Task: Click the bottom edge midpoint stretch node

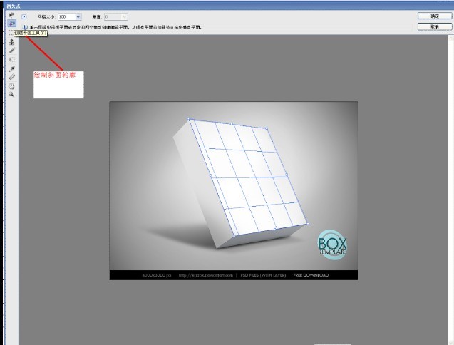Action: coord(274,229)
